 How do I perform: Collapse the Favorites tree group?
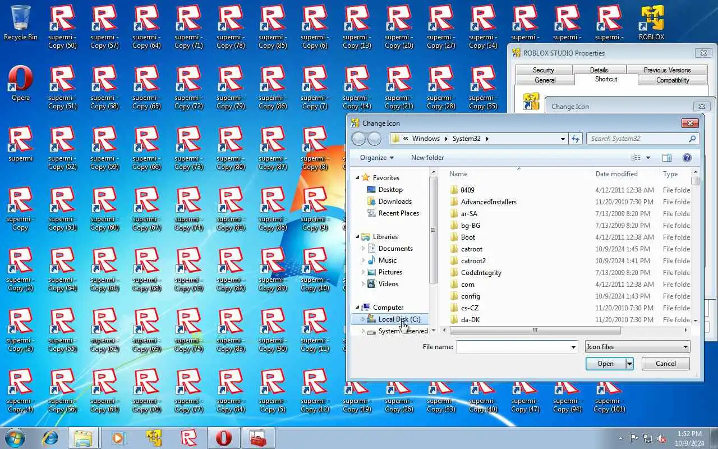(358, 177)
